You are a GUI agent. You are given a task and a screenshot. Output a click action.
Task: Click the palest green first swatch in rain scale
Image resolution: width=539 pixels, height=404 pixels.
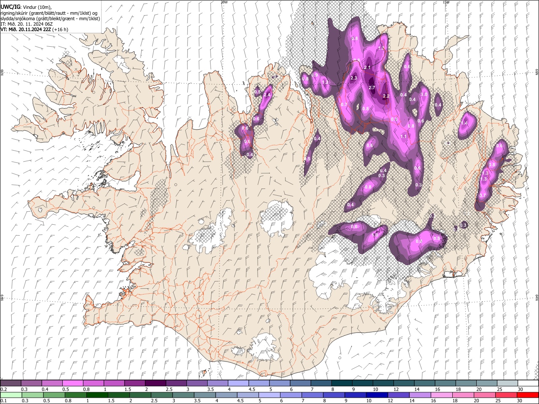pos(11,395)
